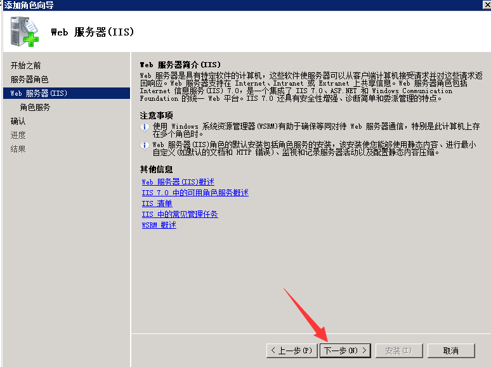The height and width of the screenshot is (367, 491).
Task: Click info icon beside WSRM note
Action: click(x=145, y=127)
